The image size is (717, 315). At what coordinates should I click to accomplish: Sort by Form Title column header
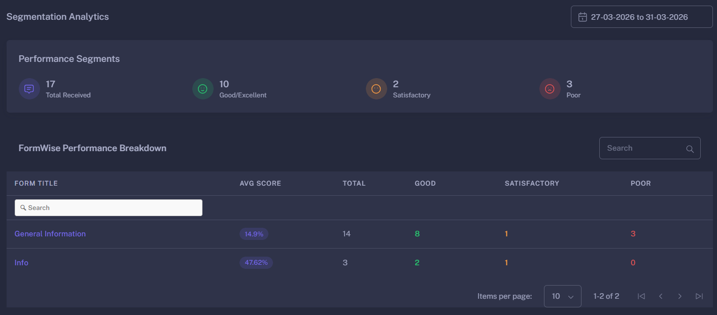(36, 183)
